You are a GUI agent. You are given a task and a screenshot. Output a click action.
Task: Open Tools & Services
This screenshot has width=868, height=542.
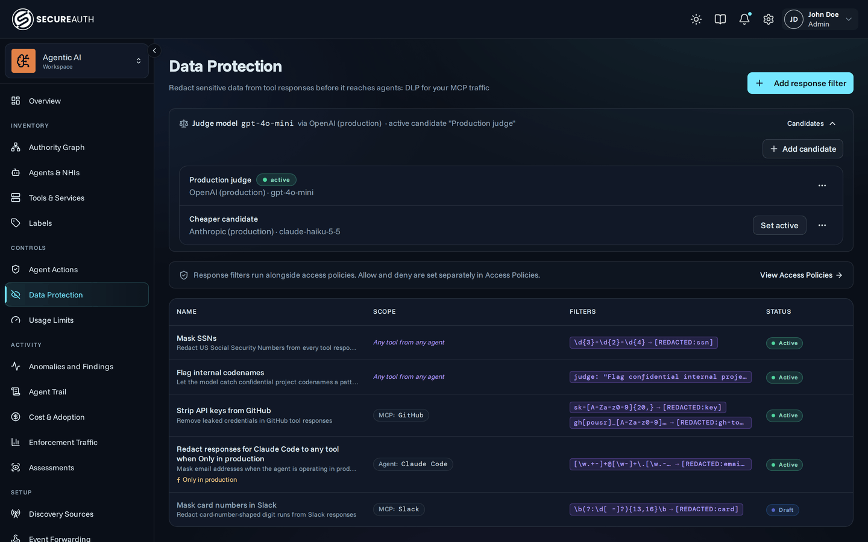tap(77, 198)
